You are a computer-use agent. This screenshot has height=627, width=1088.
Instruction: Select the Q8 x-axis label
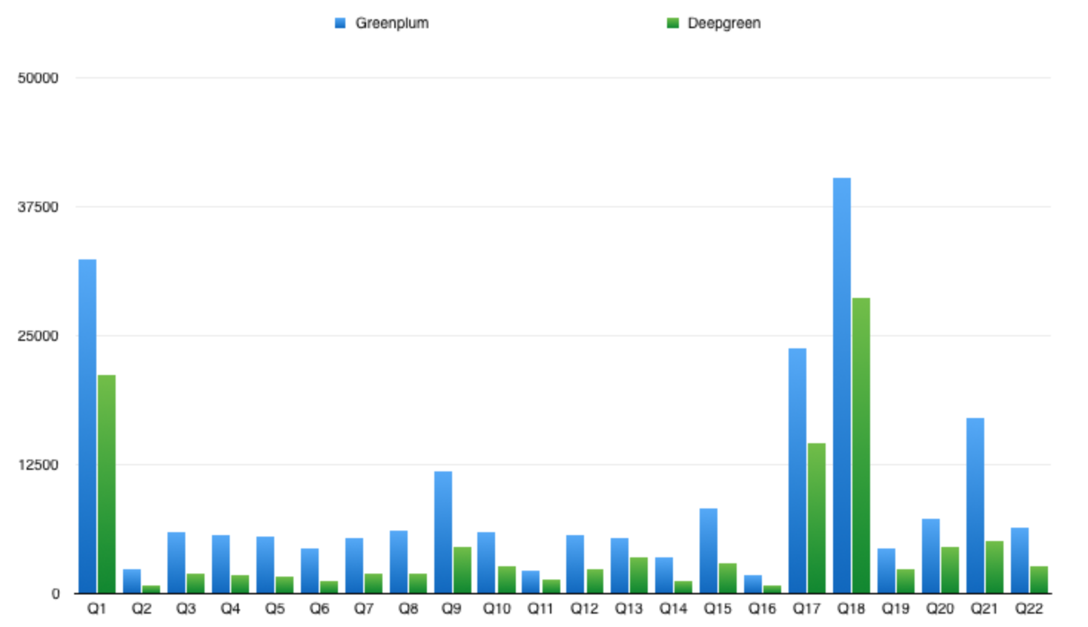pyautogui.click(x=408, y=608)
